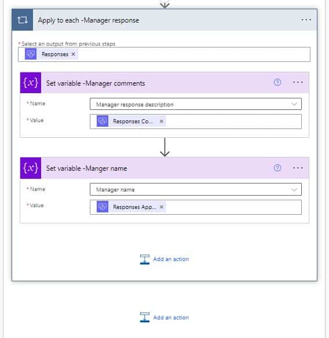Open ellipsis menu for Manager comments action
The height and width of the screenshot is (338, 329).
tap(298, 82)
